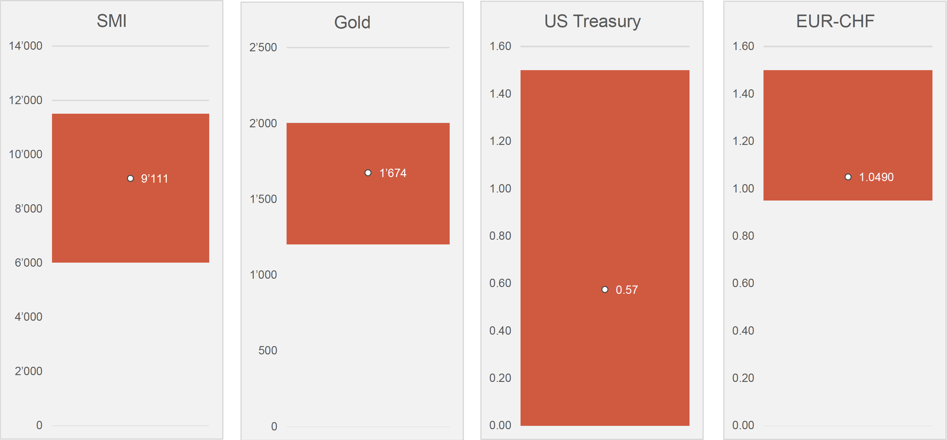The height and width of the screenshot is (440, 947).
Task: Click the 9'111 data label
Action: coord(154,179)
